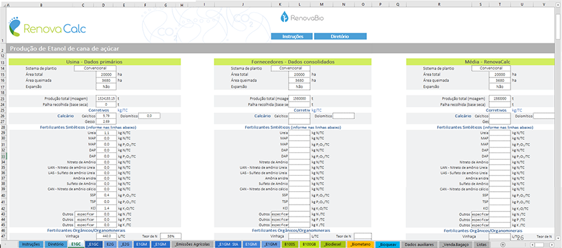Select the B100S sheet tab
The image size is (562, 248).
[289, 245]
